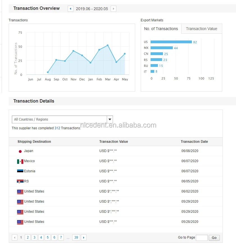Click the Estonia flag icon

coord(20,171)
